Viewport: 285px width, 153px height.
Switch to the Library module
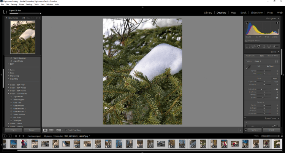(208, 12)
